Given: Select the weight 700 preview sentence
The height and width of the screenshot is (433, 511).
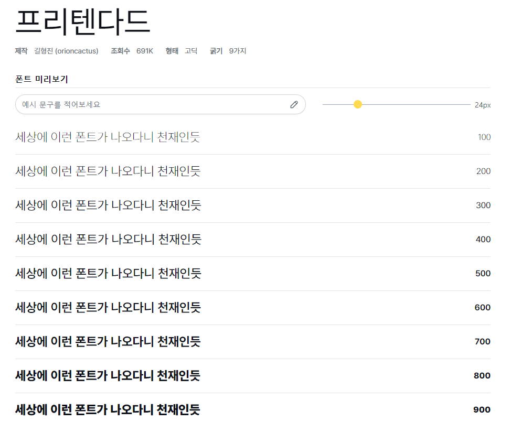Looking at the screenshot, I should point(108,341).
